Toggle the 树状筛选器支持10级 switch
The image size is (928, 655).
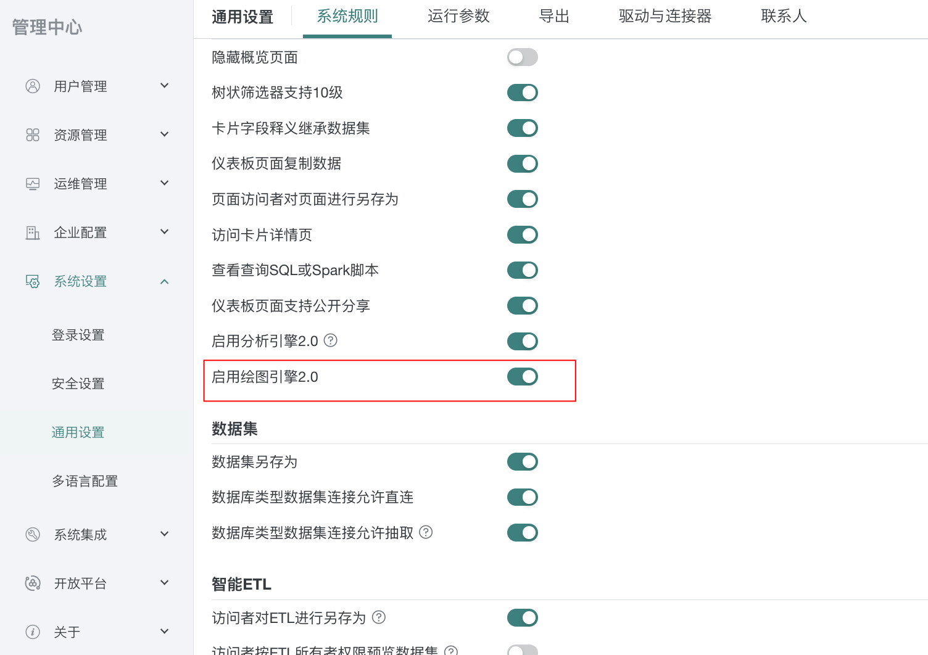tap(522, 93)
